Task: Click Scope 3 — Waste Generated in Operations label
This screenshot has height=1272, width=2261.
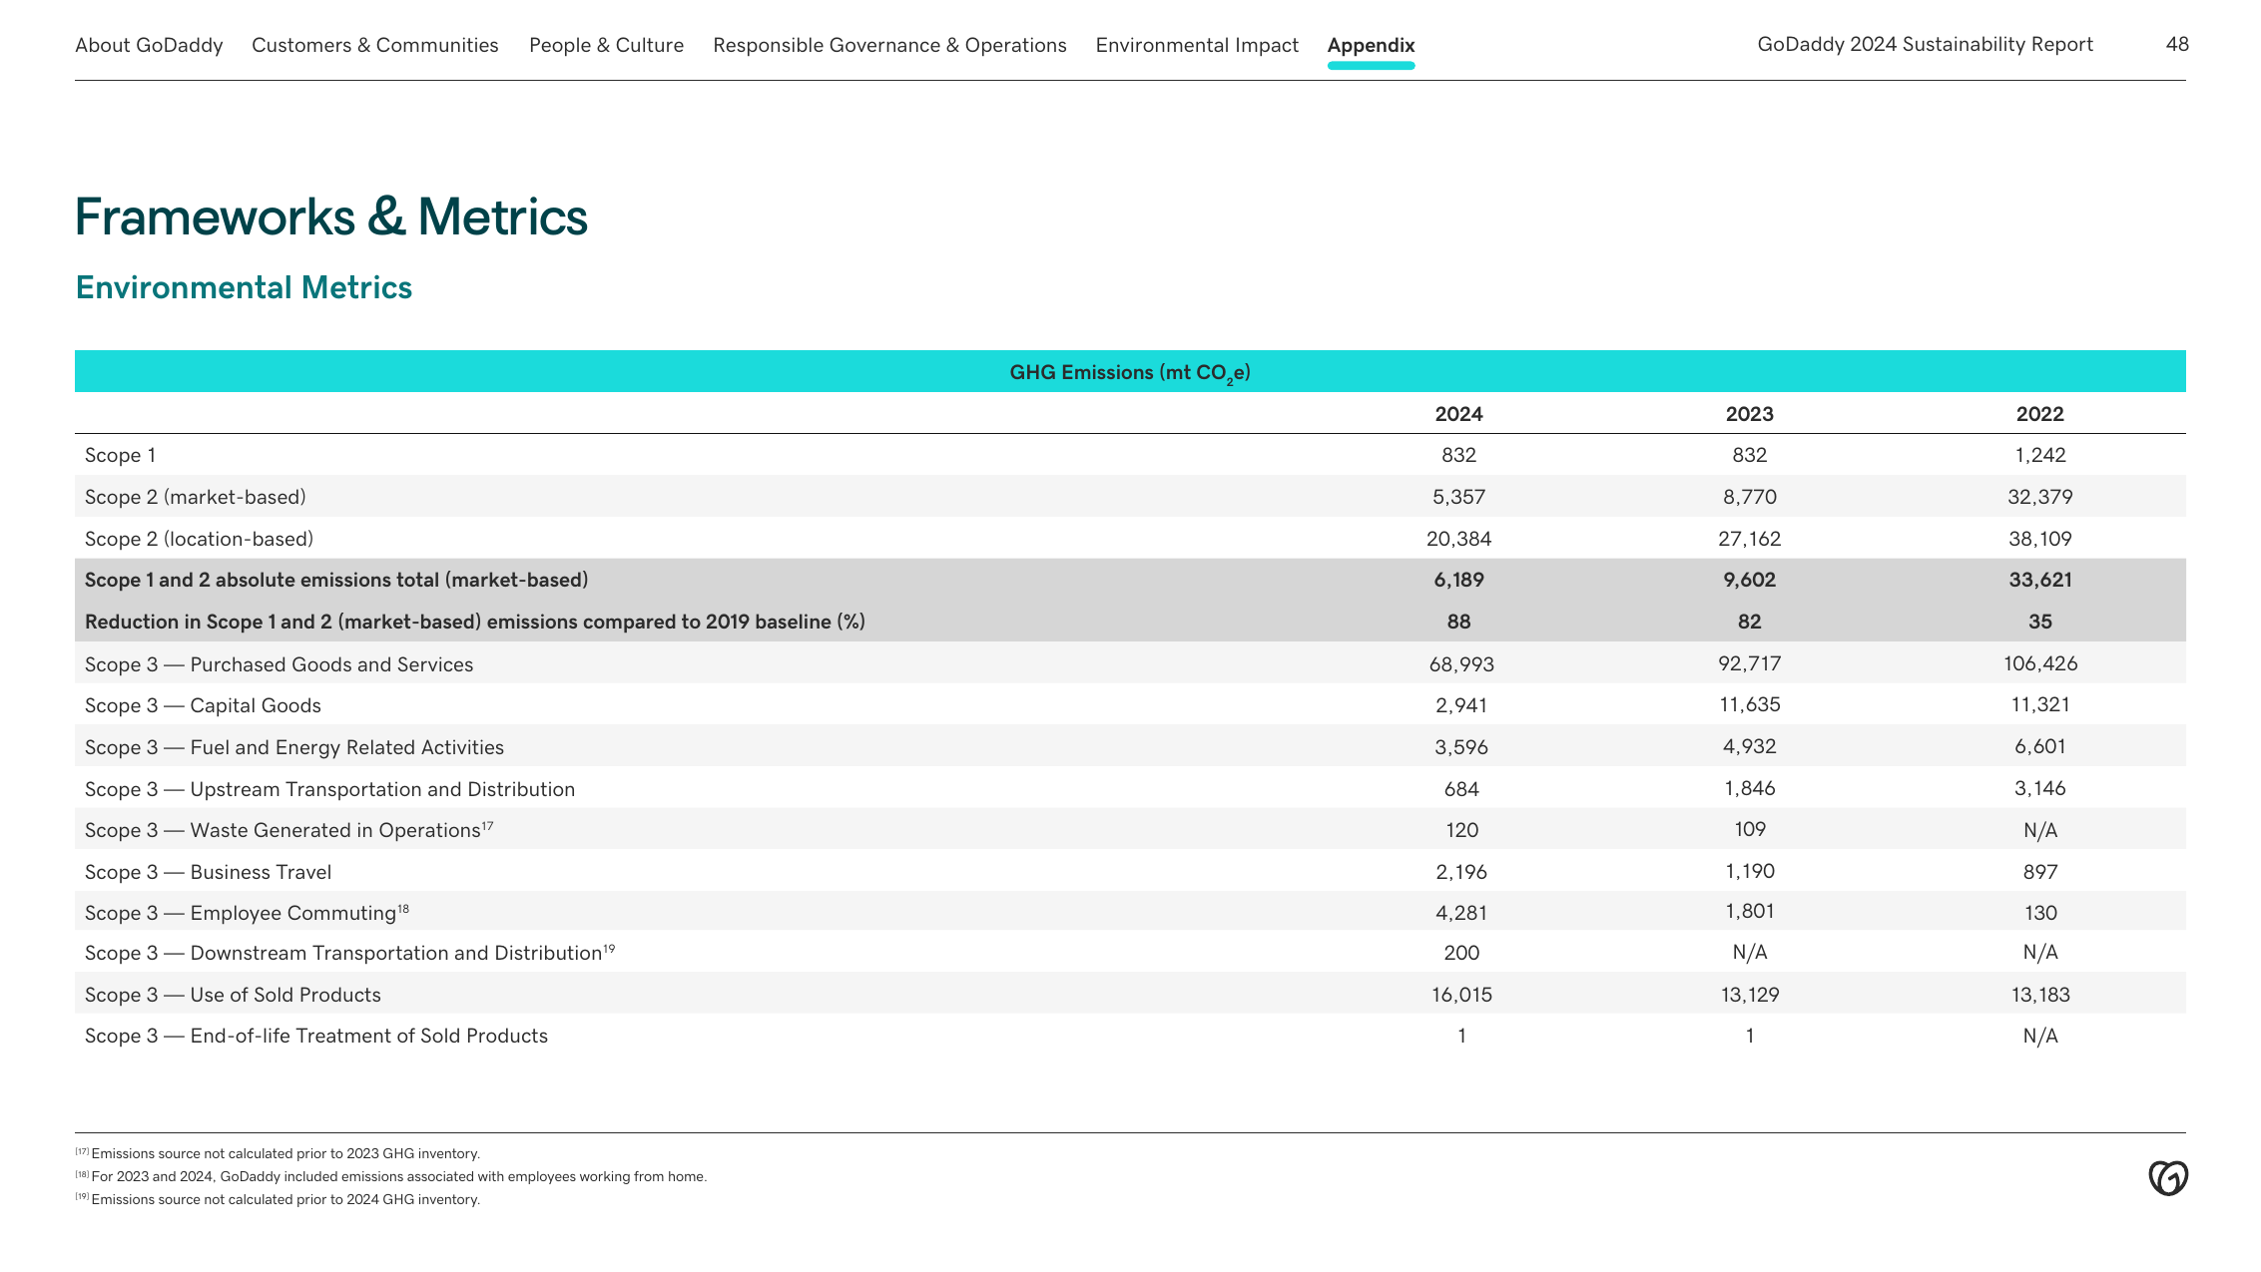Action: coord(288,830)
